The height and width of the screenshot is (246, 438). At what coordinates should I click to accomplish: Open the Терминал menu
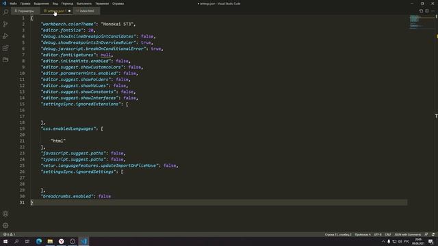102,3
